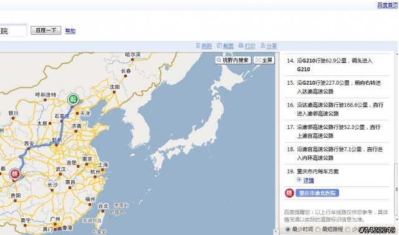Click 福州 city label on map
399x235 pixels.
point(90,199)
